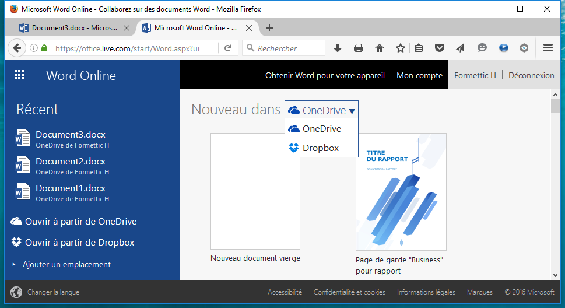Click the Page de garde Business caption
This screenshot has height=308, width=565.
[399, 265]
